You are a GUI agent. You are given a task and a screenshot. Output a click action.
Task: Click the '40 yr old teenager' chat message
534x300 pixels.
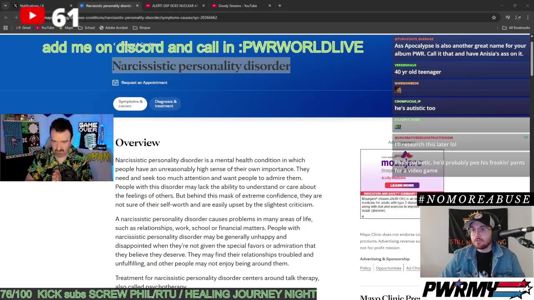(x=418, y=72)
